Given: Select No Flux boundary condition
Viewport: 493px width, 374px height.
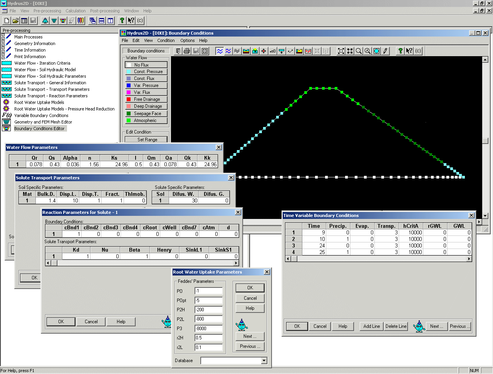Looking at the screenshot, I should tap(146, 65).
